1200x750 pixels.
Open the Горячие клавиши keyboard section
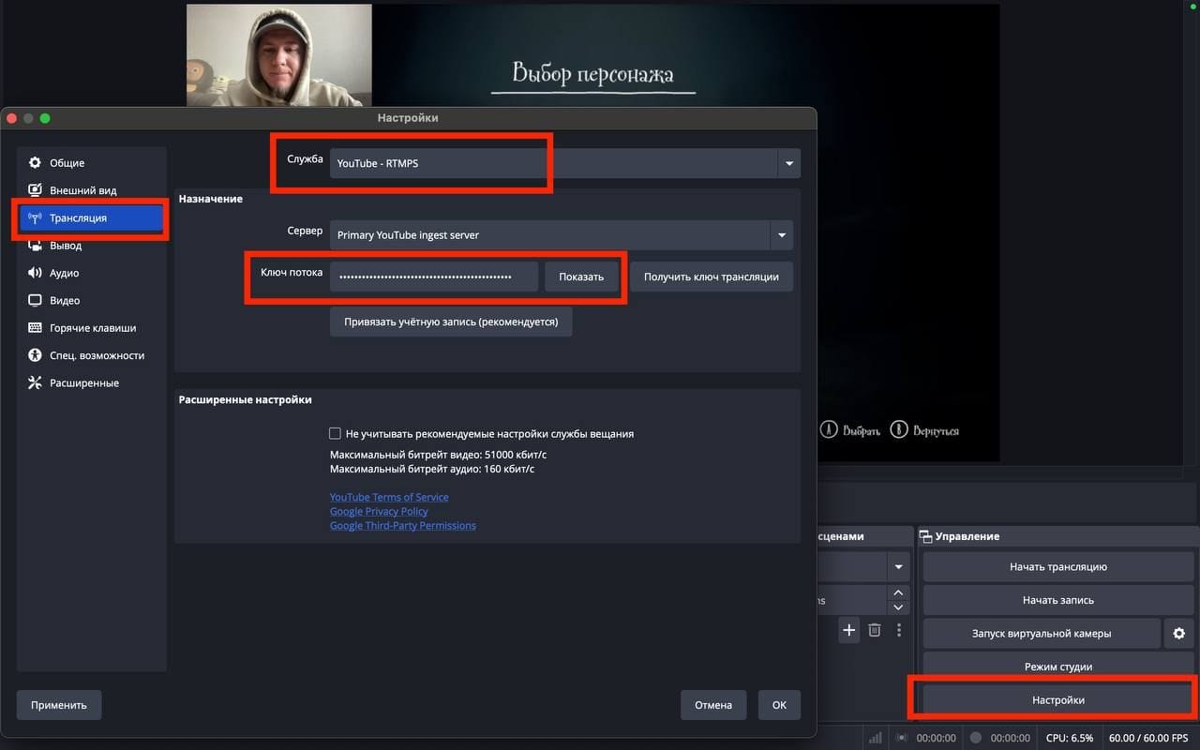[89, 327]
